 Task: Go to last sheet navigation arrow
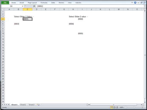[x=8, y=105]
